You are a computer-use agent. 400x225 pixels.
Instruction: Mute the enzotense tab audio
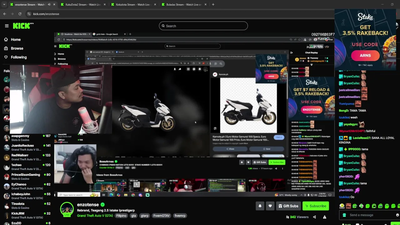coord(49,5)
